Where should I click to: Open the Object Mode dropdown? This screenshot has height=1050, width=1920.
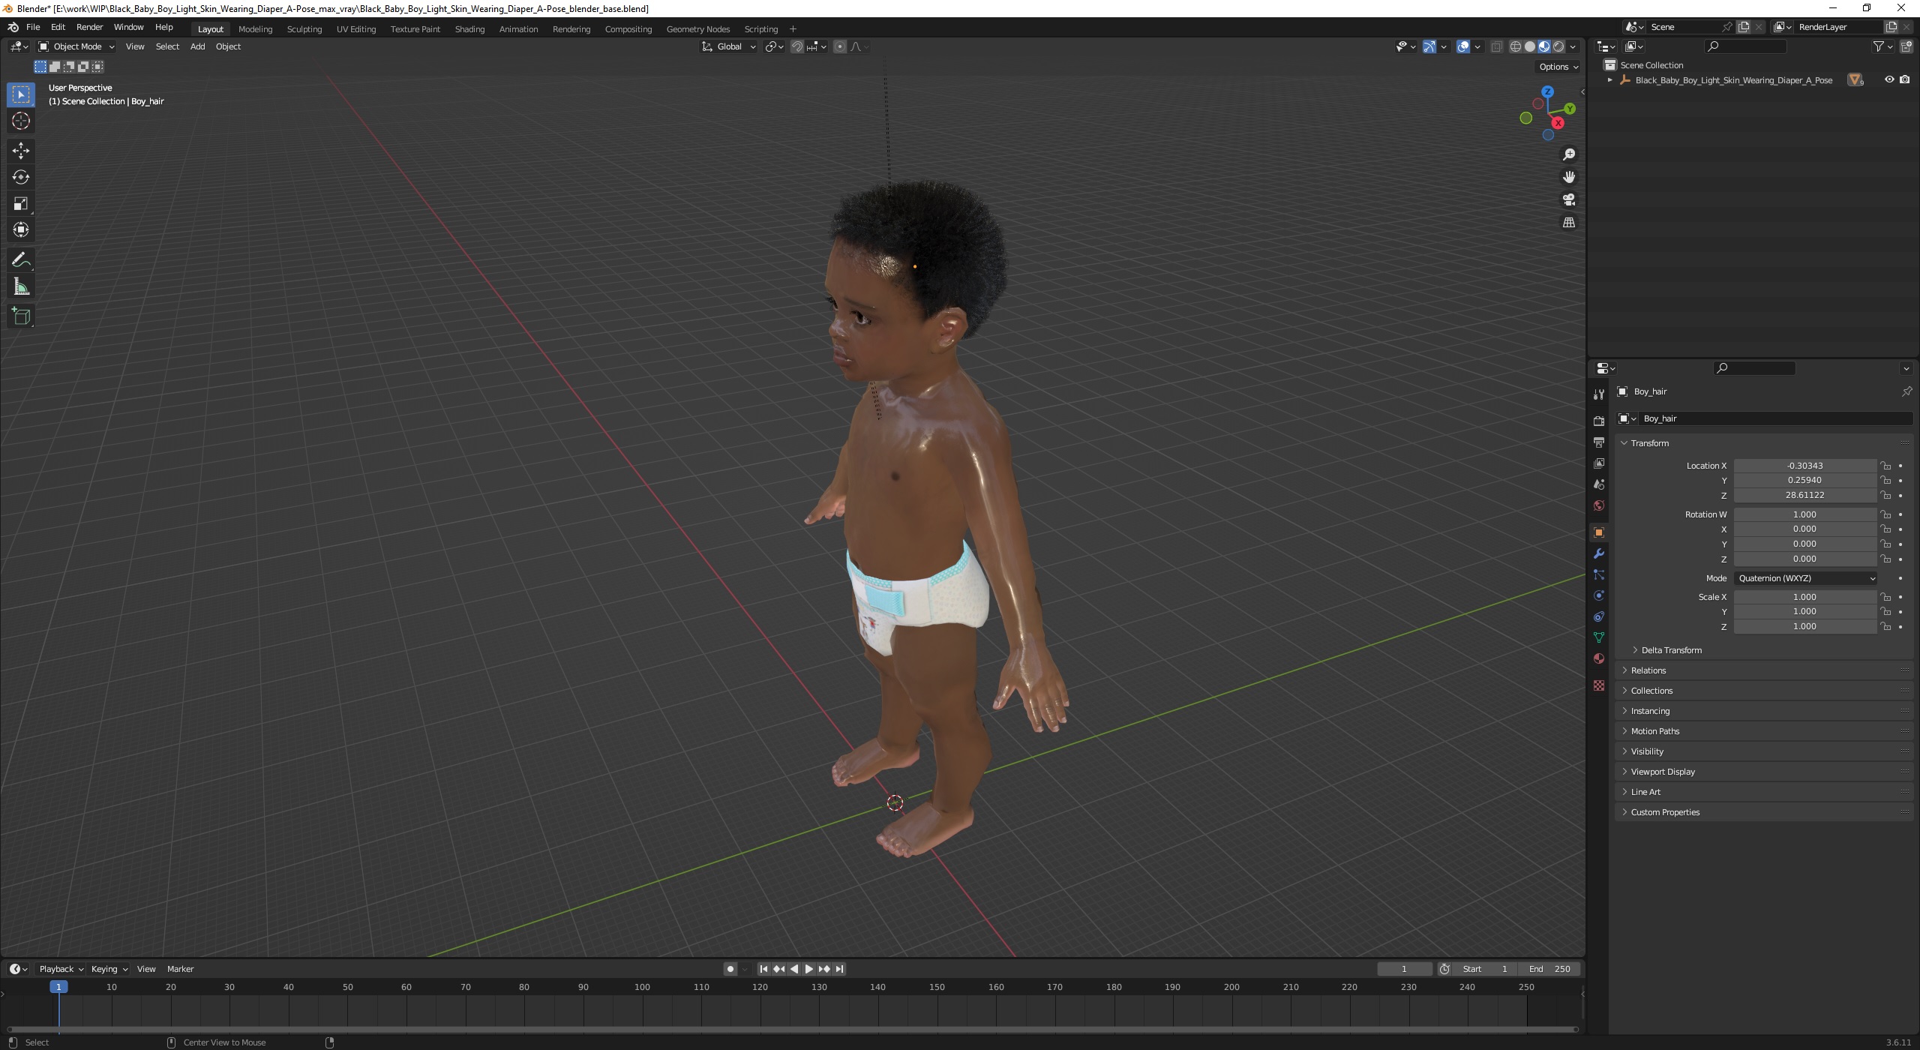click(76, 46)
